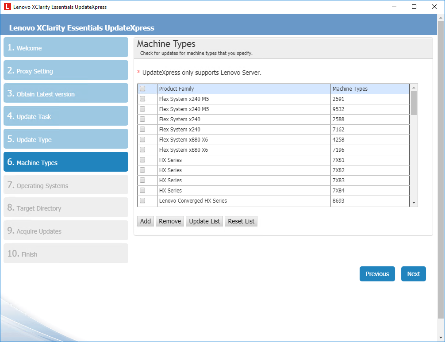The width and height of the screenshot is (445, 342).
Task: Click step 8 Target Directory
Action: [x=66, y=208]
